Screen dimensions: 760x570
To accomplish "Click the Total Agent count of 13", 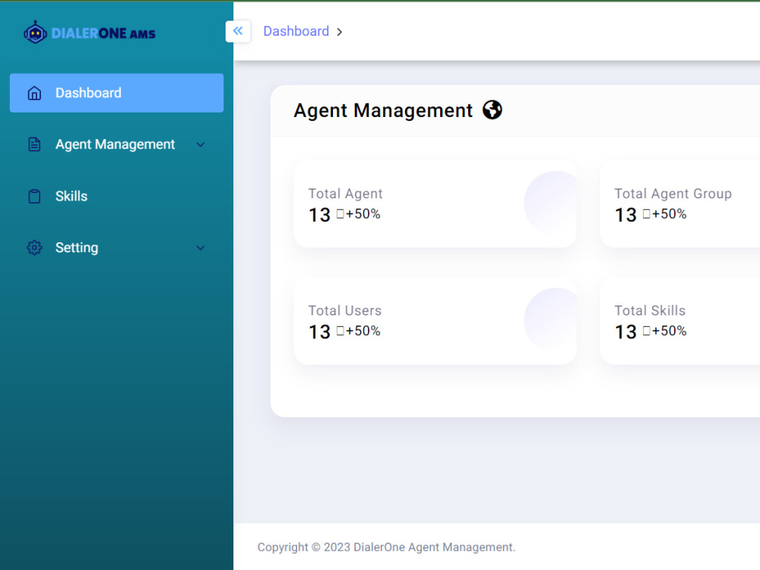I will pyautogui.click(x=319, y=215).
